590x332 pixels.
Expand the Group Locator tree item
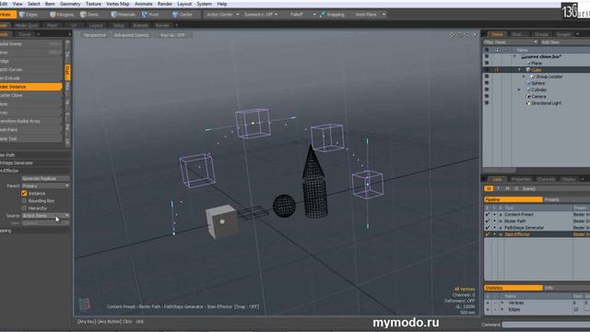[524, 77]
